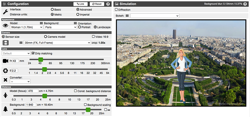The image size is (250, 117).
Task: Tick Const. background distance checkbox
Action: pos(76,91)
